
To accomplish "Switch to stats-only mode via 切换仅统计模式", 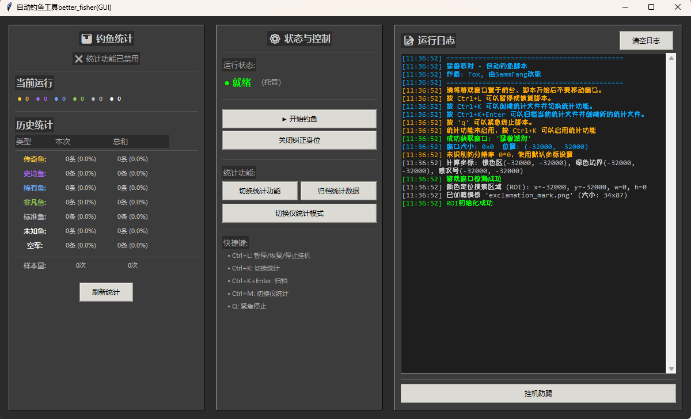I will (299, 213).
